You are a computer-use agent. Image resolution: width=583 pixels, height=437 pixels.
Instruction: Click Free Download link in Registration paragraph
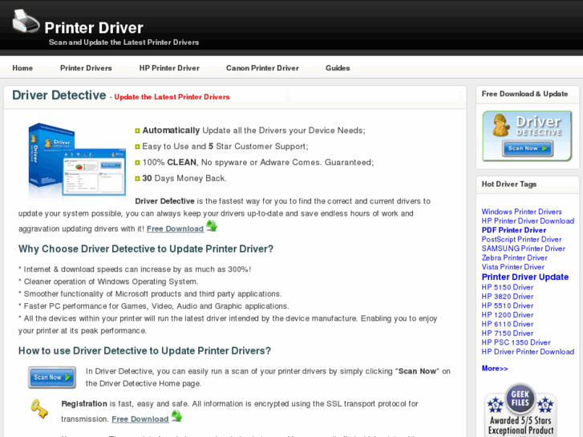coord(140,419)
